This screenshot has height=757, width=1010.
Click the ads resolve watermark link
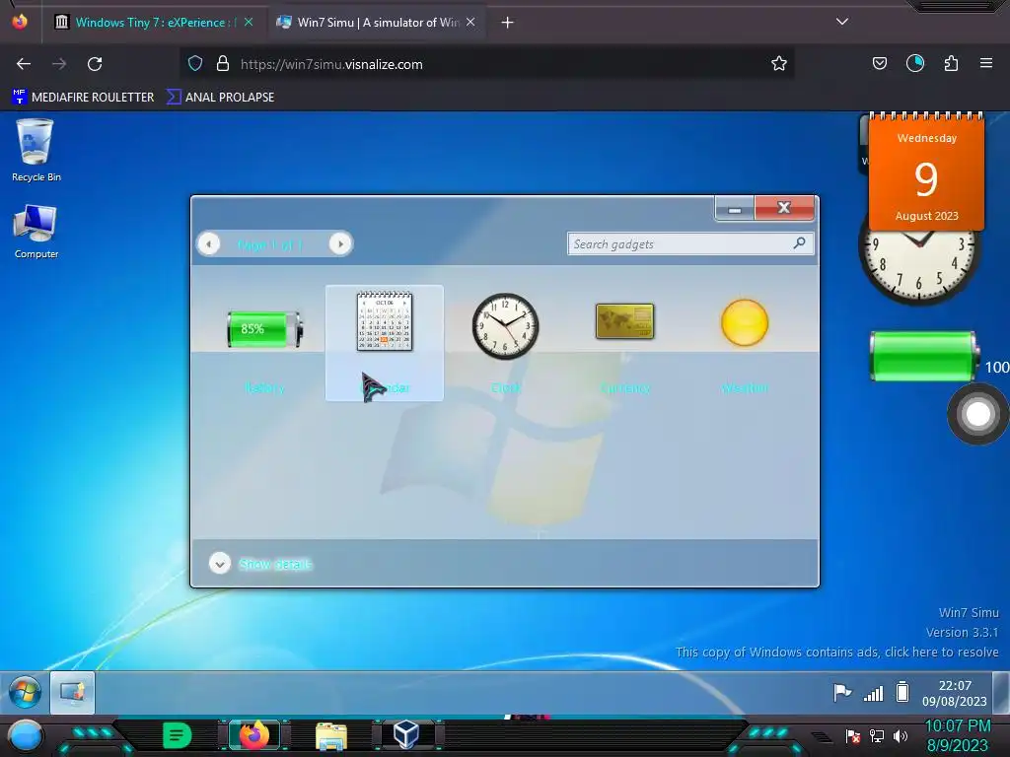[x=836, y=653]
